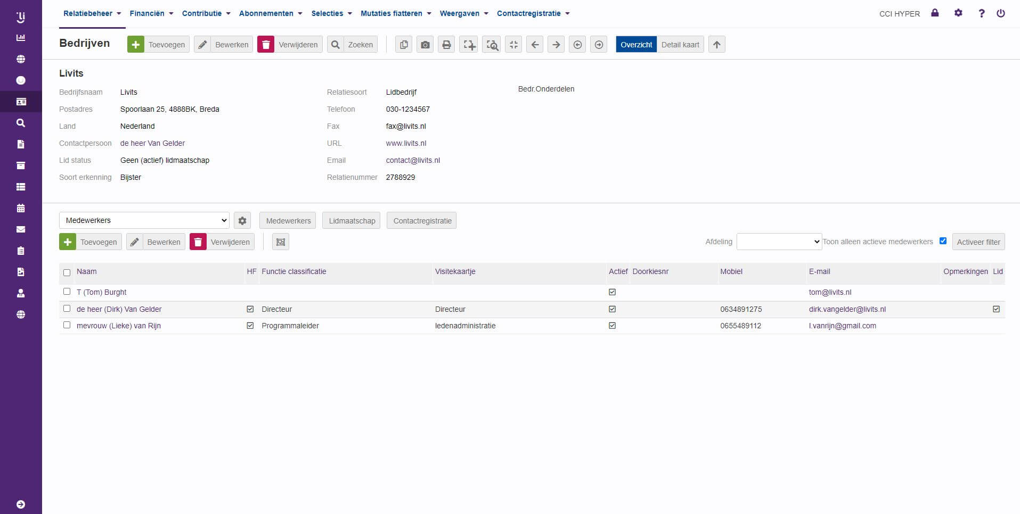This screenshot has width=1020, height=514.
Task: Go to next record with right arrow
Action: (x=556, y=45)
